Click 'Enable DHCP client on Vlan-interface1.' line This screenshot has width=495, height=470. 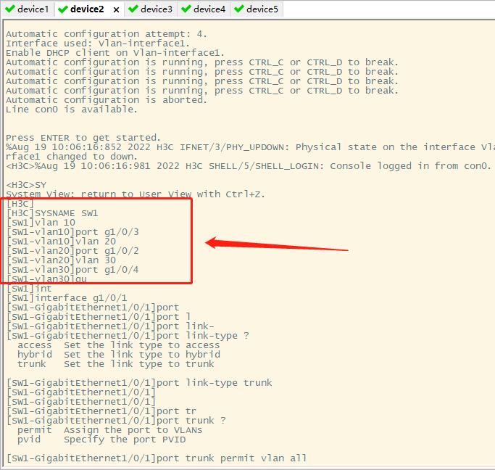click(x=115, y=53)
